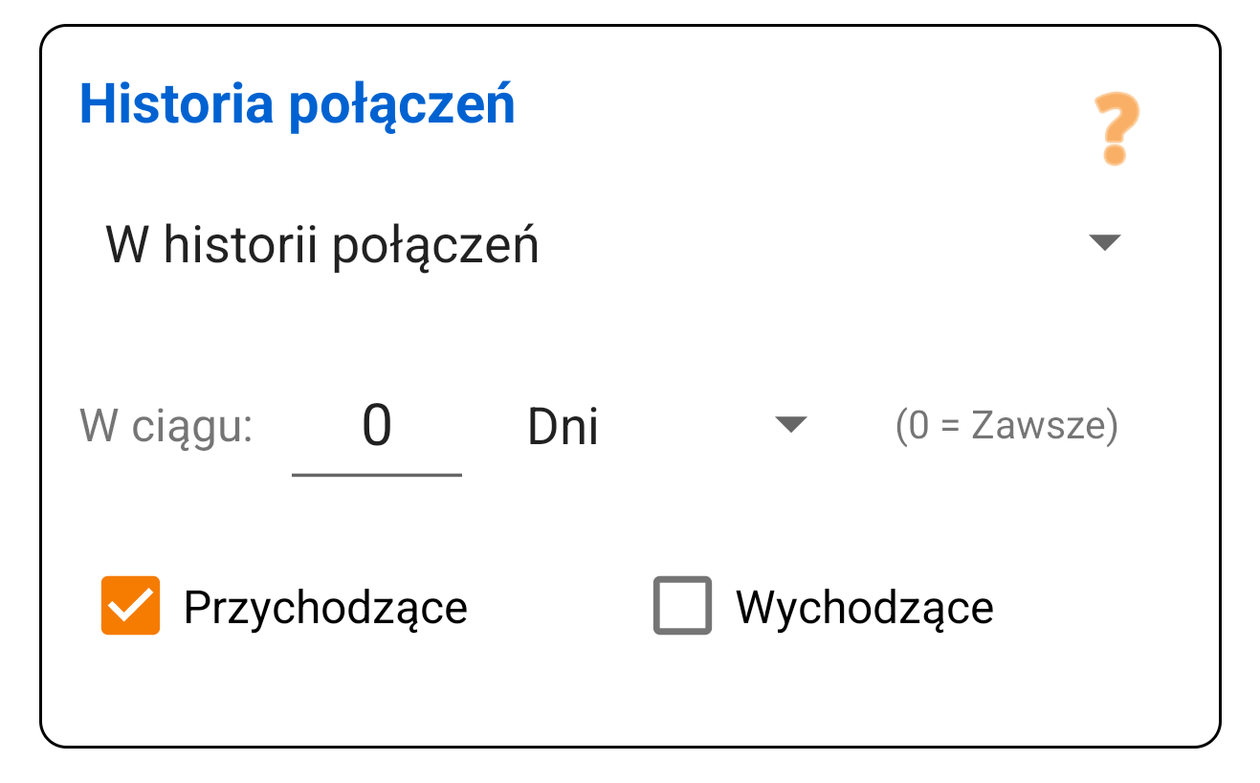Click the orange question mark help icon
Viewport: 1260px width, 783px height.
[1113, 127]
